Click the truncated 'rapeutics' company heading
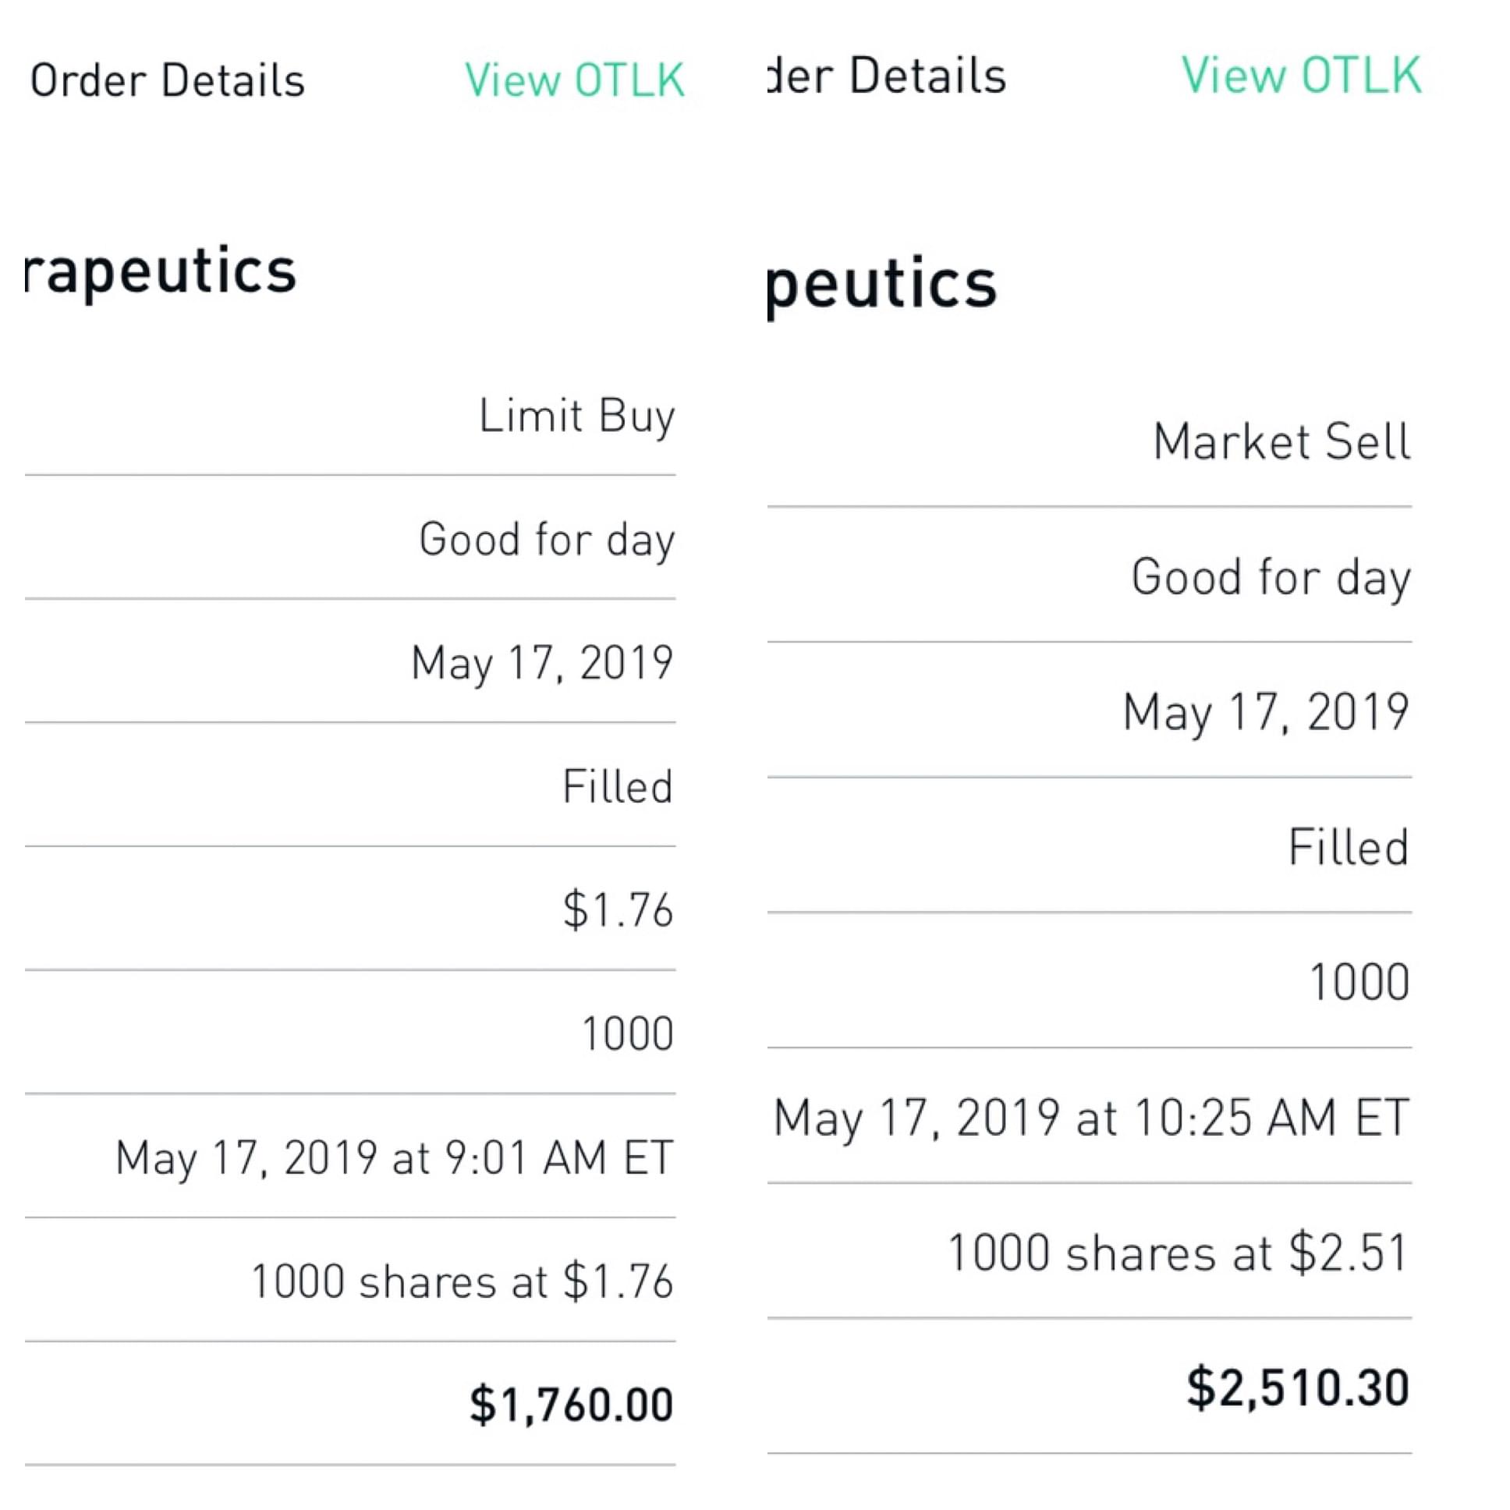 (161, 271)
